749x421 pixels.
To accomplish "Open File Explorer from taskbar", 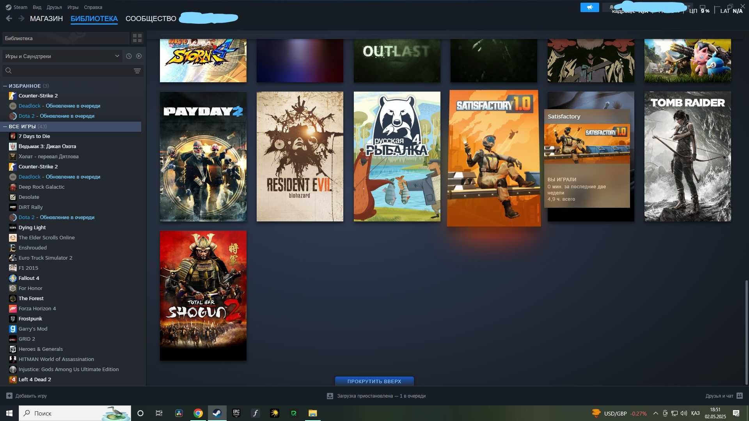I will tap(313, 413).
